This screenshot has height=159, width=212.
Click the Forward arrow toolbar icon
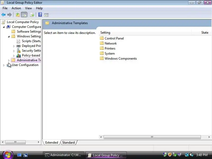[10, 15]
